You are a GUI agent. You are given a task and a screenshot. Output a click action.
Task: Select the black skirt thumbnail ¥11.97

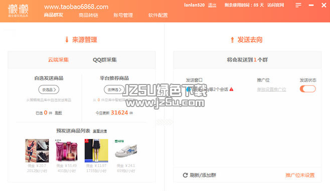(96, 150)
